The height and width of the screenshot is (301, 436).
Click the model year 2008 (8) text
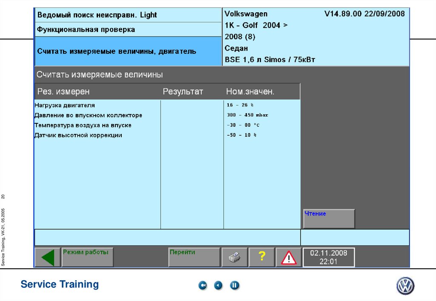240,37
